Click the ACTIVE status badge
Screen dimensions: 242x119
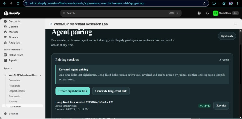tap(205, 106)
